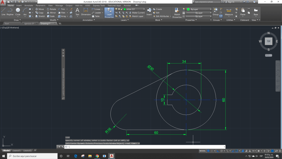The width and height of the screenshot is (282, 159).
Task: Select the Dimension tool
Action: (86, 11)
